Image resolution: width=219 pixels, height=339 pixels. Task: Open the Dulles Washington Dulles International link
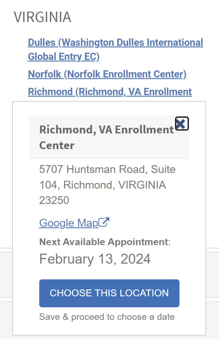tap(115, 43)
